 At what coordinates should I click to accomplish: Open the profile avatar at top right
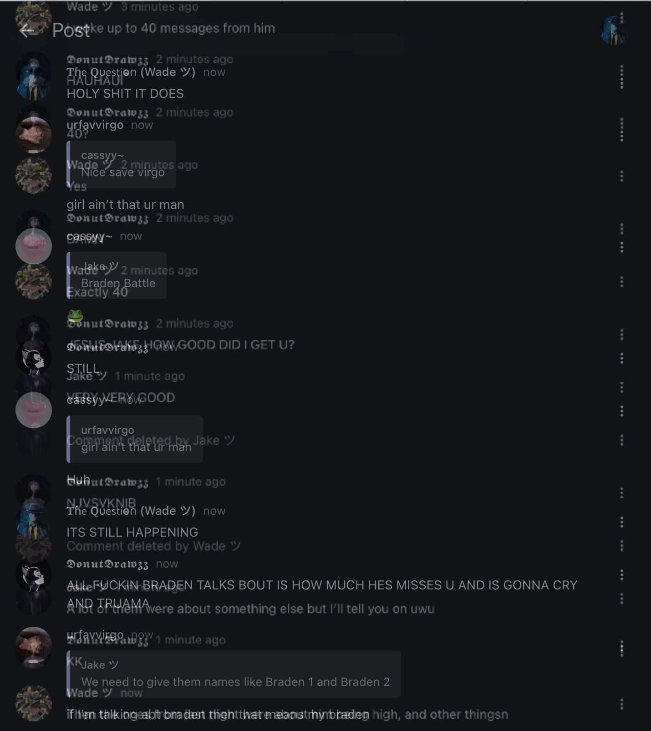coord(614,30)
